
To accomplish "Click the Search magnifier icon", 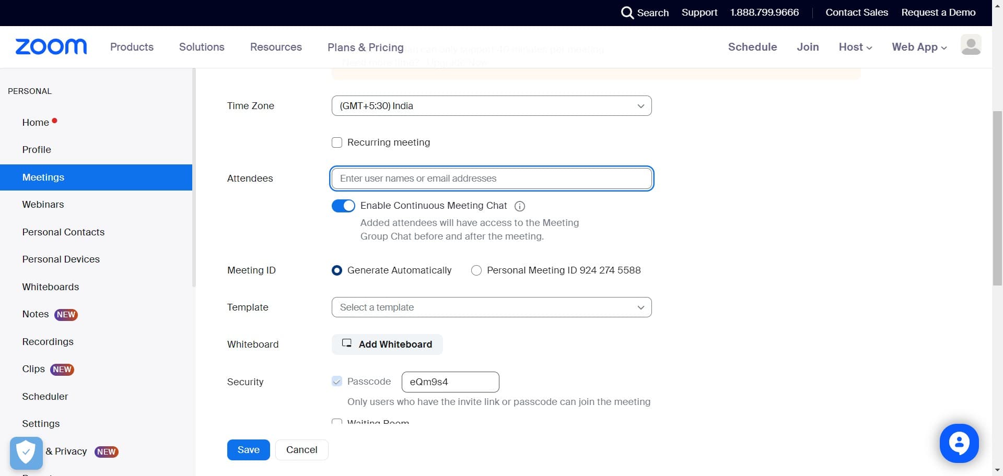I will point(628,13).
